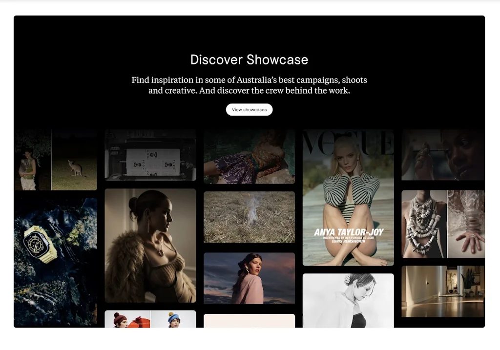Open the black-and-white printing press shoot

(150, 156)
